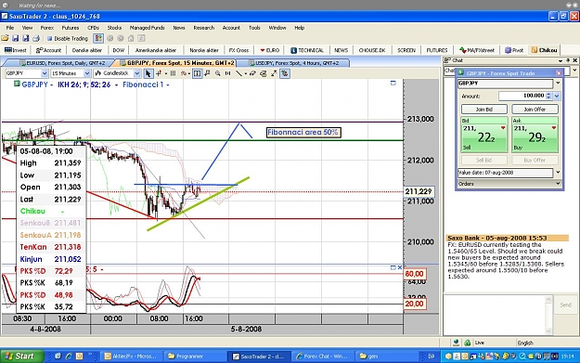Click the English language status entry
Screen dimensions: 580x363
(x=525, y=343)
